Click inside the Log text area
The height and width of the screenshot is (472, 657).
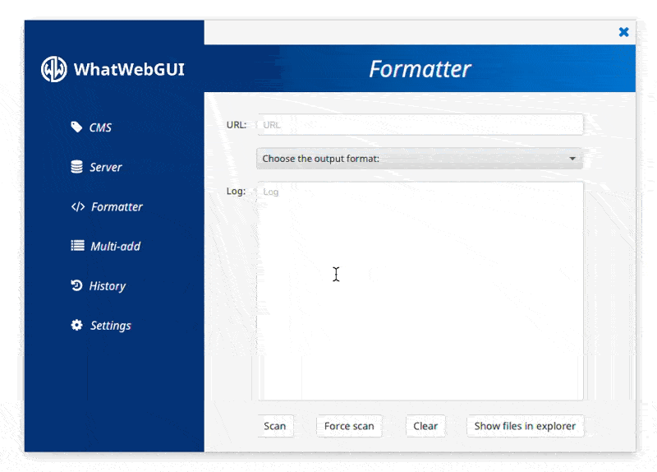tap(420, 291)
